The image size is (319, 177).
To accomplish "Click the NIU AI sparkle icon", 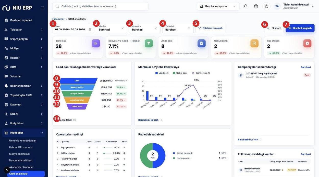I will (6, 114).
